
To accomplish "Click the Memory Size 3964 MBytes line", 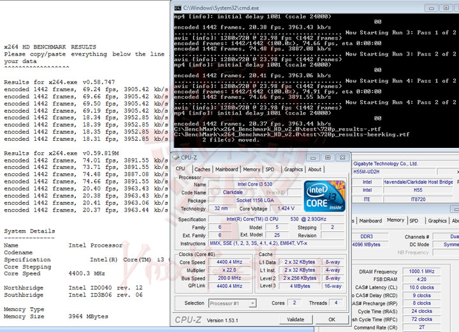I will click(x=56, y=317).
